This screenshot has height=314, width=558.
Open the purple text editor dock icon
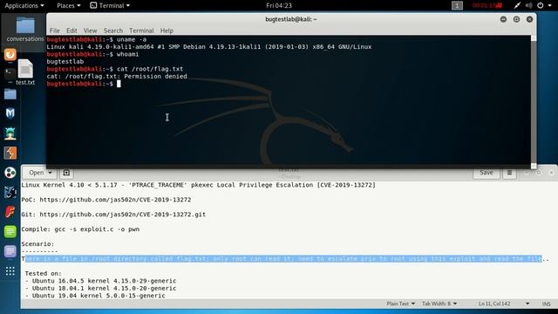pos(10,251)
